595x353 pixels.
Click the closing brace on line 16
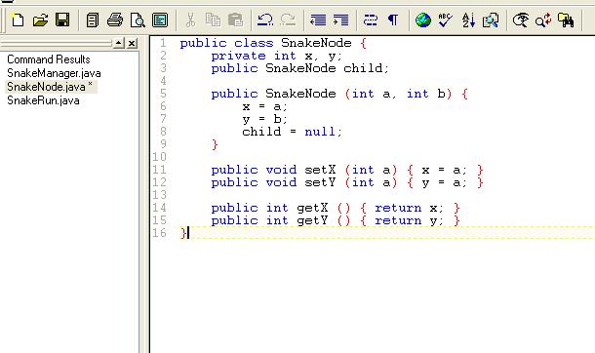pyautogui.click(x=183, y=233)
